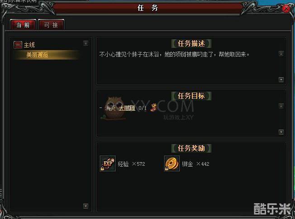Image resolution: width=295 pixels, height=219 pixels.
Task: Click 任务目标 panel scroll-down arrow
Action: tap(281, 132)
